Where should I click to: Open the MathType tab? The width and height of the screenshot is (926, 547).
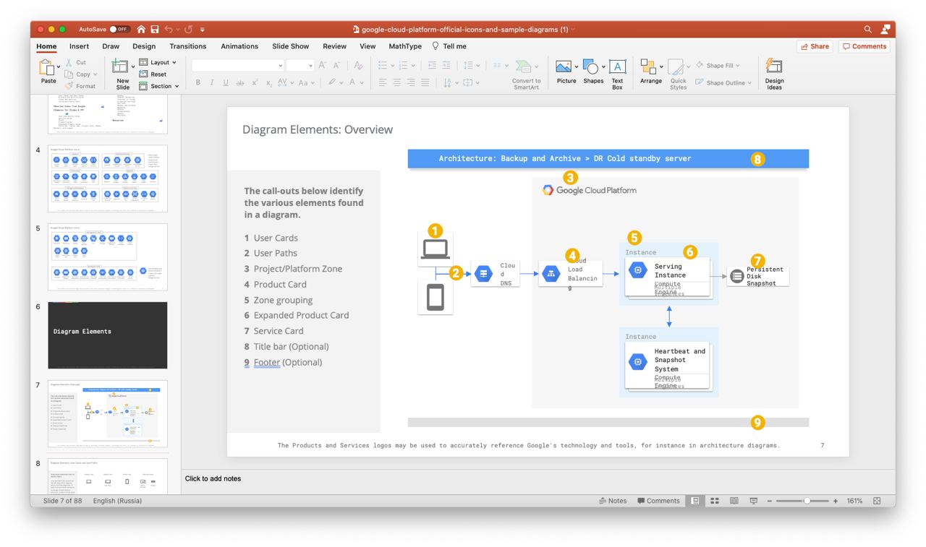pyautogui.click(x=405, y=46)
